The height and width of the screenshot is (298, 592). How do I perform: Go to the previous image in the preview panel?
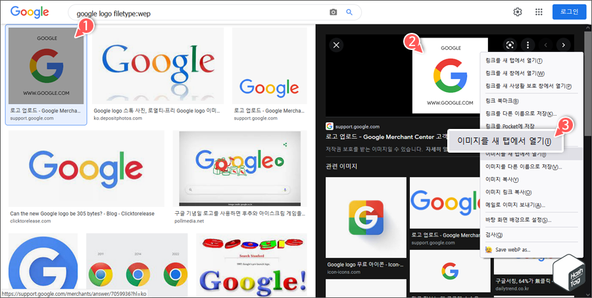point(545,45)
